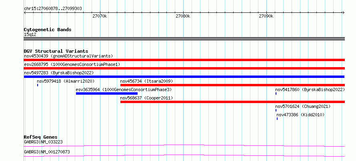Click the GABRG3|NM_001270873 gene label
The width and height of the screenshot is (356, 161).
47,152
